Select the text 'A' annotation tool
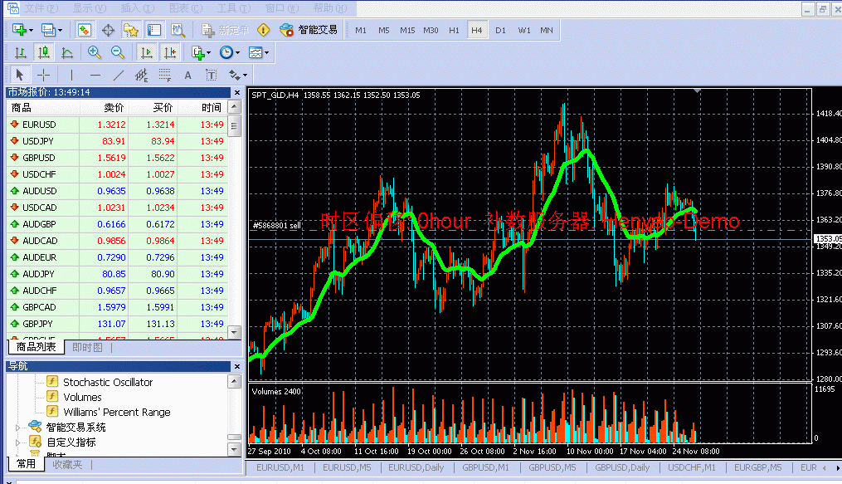Screen dimensions: 842x484 pos(188,75)
